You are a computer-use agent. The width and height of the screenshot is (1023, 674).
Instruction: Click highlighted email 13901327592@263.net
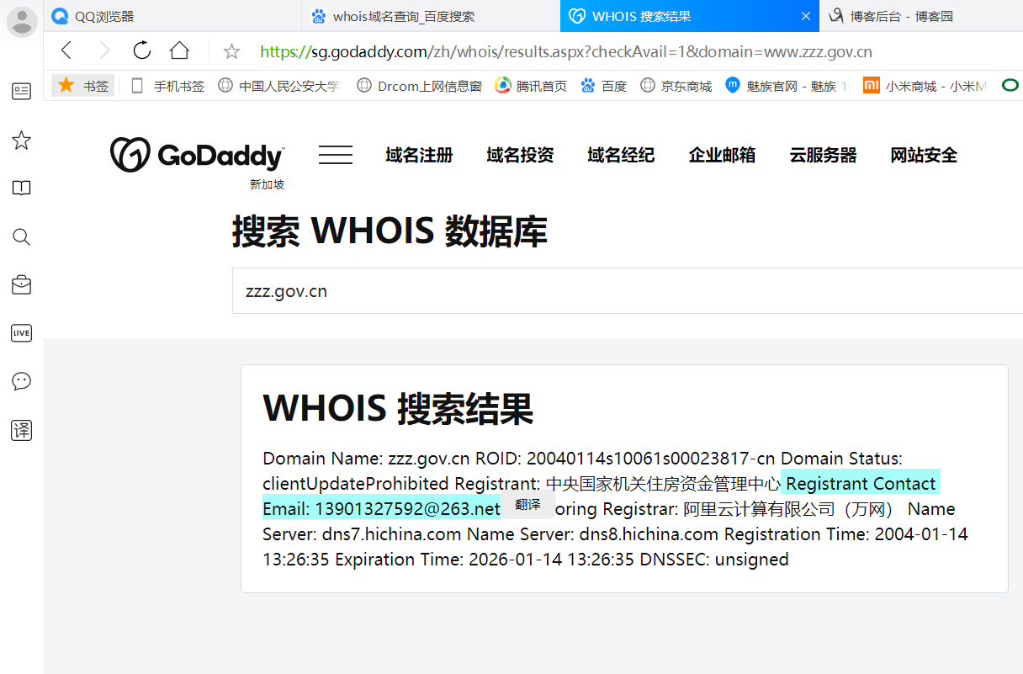point(407,509)
